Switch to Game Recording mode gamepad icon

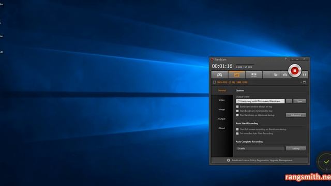[219, 75]
